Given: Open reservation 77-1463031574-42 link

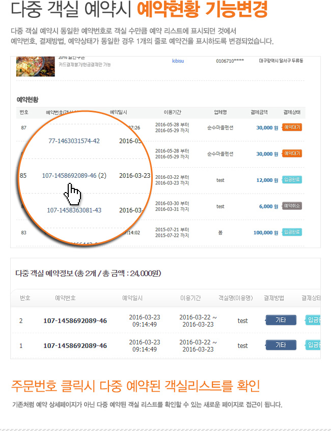Looking at the screenshot, I should [74, 141].
